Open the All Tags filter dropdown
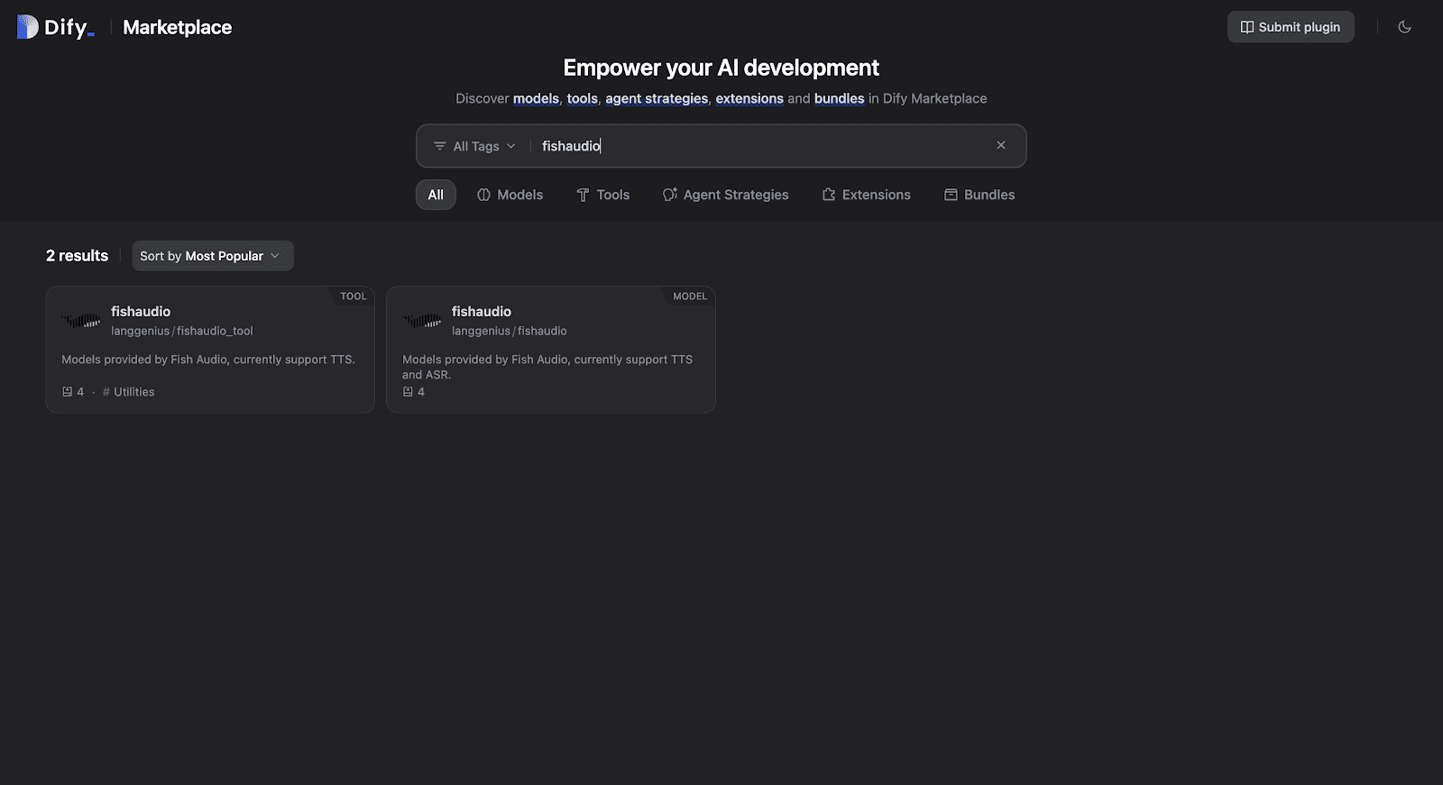1443x785 pixels. (x=474, y=146)
